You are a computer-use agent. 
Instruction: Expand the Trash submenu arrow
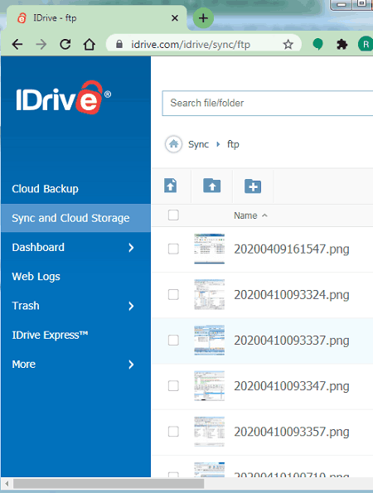point(131,306)
